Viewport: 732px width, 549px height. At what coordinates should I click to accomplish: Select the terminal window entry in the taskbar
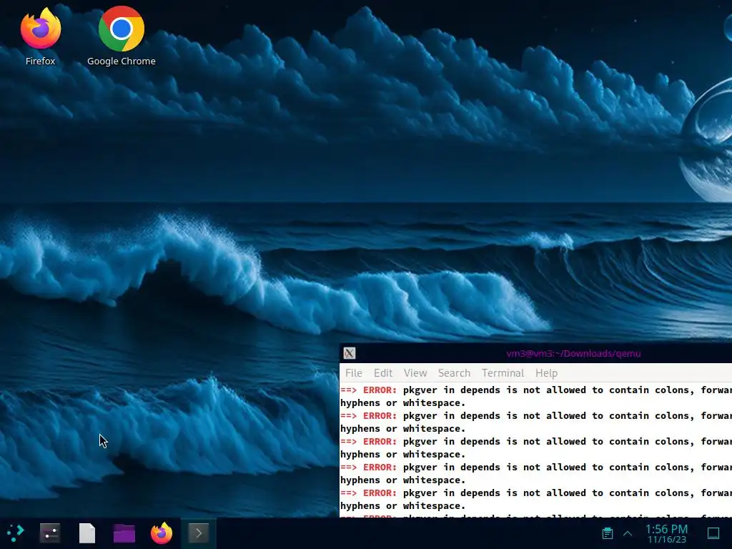(x=199, y=533)
